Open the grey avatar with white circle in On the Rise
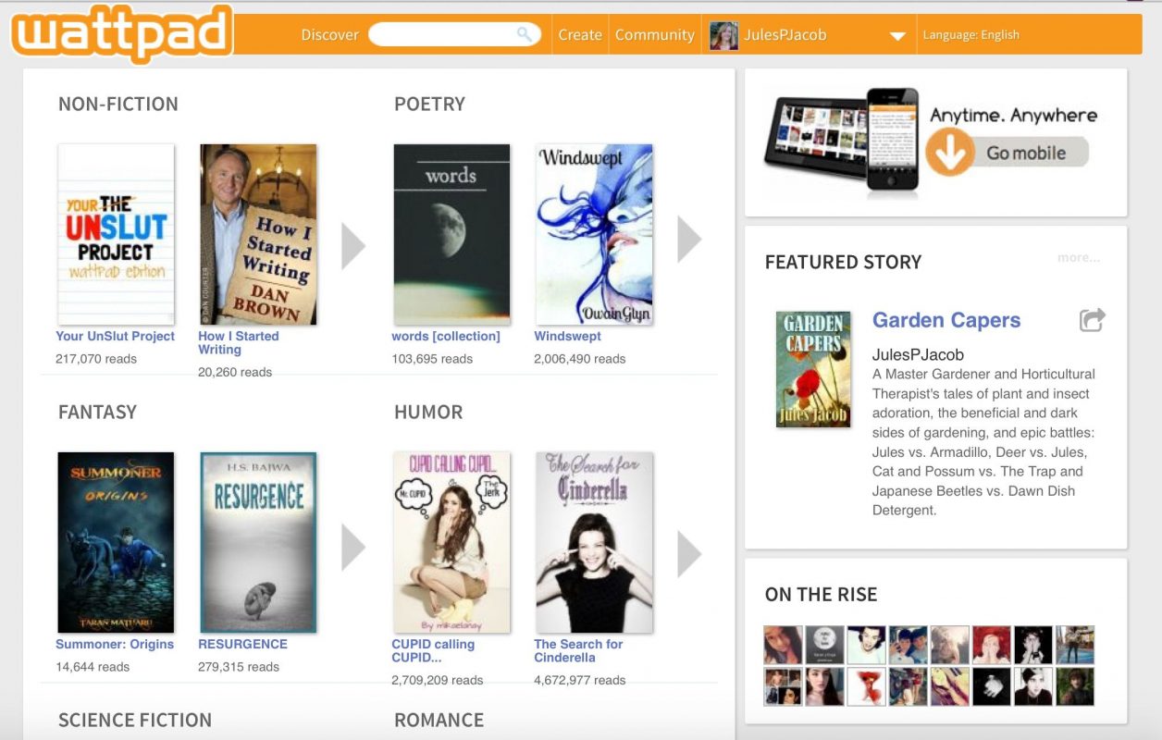1162x740 pixels. pos(823,645)
